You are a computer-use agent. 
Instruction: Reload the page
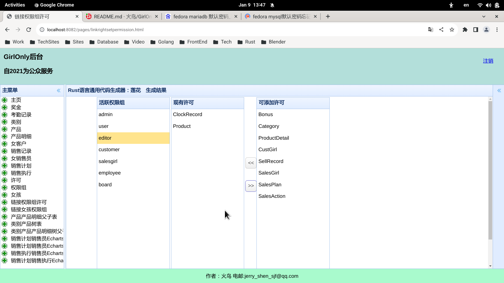coord(29,30)
